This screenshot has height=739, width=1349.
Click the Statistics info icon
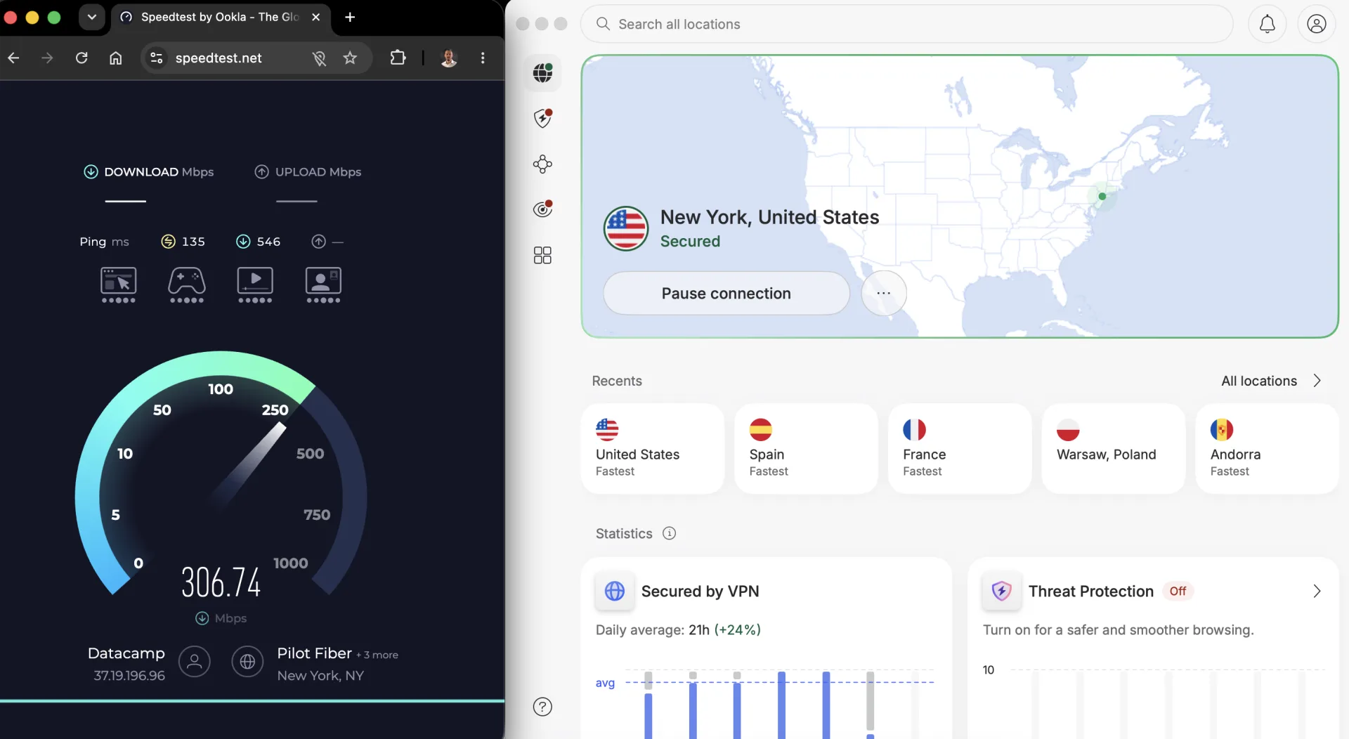click(670, 533)
